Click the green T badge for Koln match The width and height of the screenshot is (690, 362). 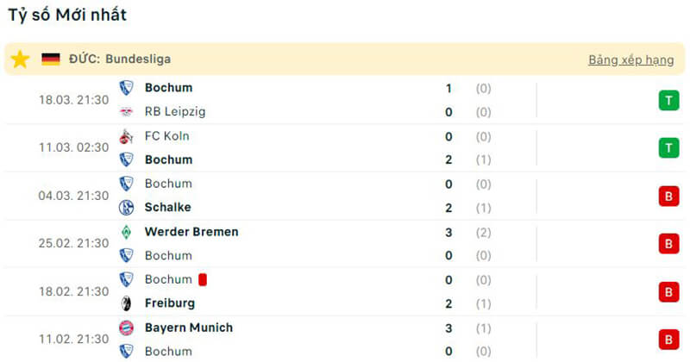[x=668, y=148]
